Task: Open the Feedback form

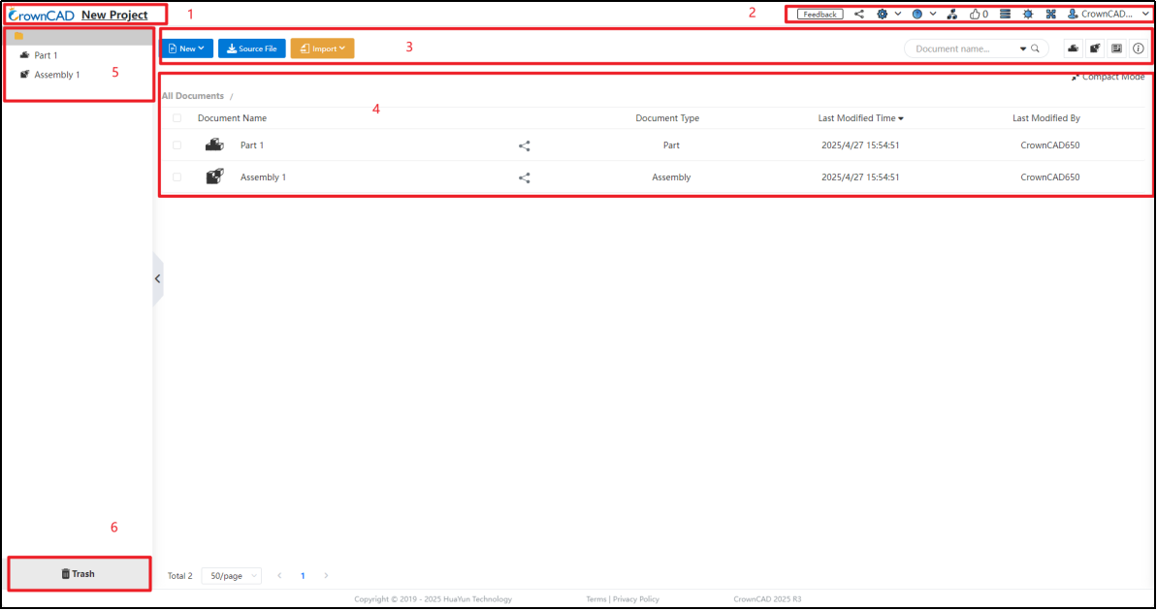Action: (820, 14)
